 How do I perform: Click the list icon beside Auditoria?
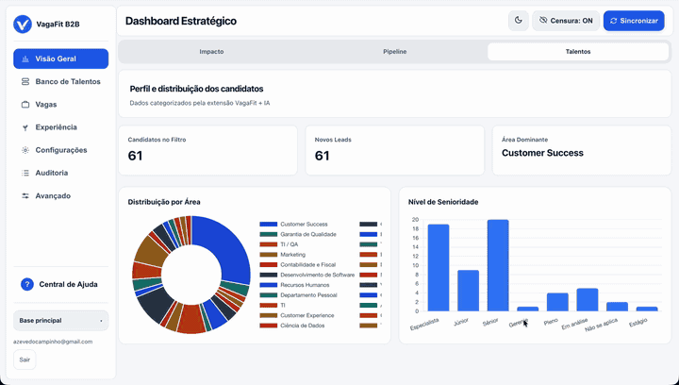point(25,173)
